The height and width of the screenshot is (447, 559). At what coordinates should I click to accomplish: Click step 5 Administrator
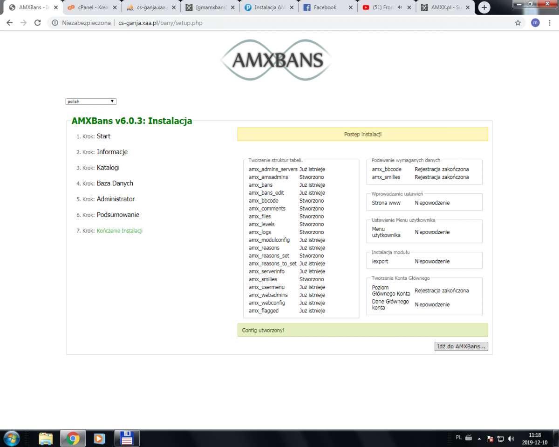tap(116, 199)
